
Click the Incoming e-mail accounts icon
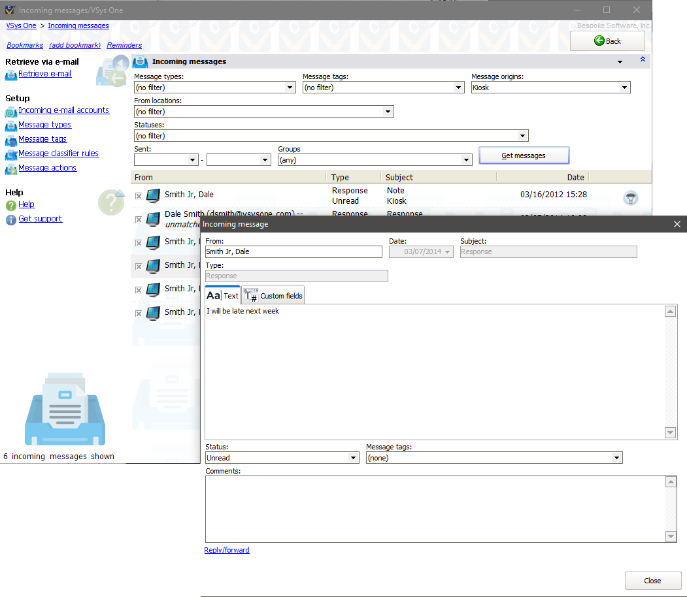(x=11, y=112)
